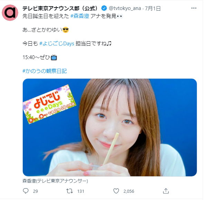
Task: Open the #よじごじDays hashtag link
Action: tap(57, 44)
